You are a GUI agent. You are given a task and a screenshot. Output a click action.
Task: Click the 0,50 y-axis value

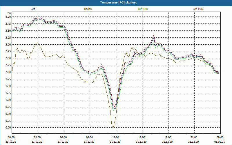pos(8,114)
